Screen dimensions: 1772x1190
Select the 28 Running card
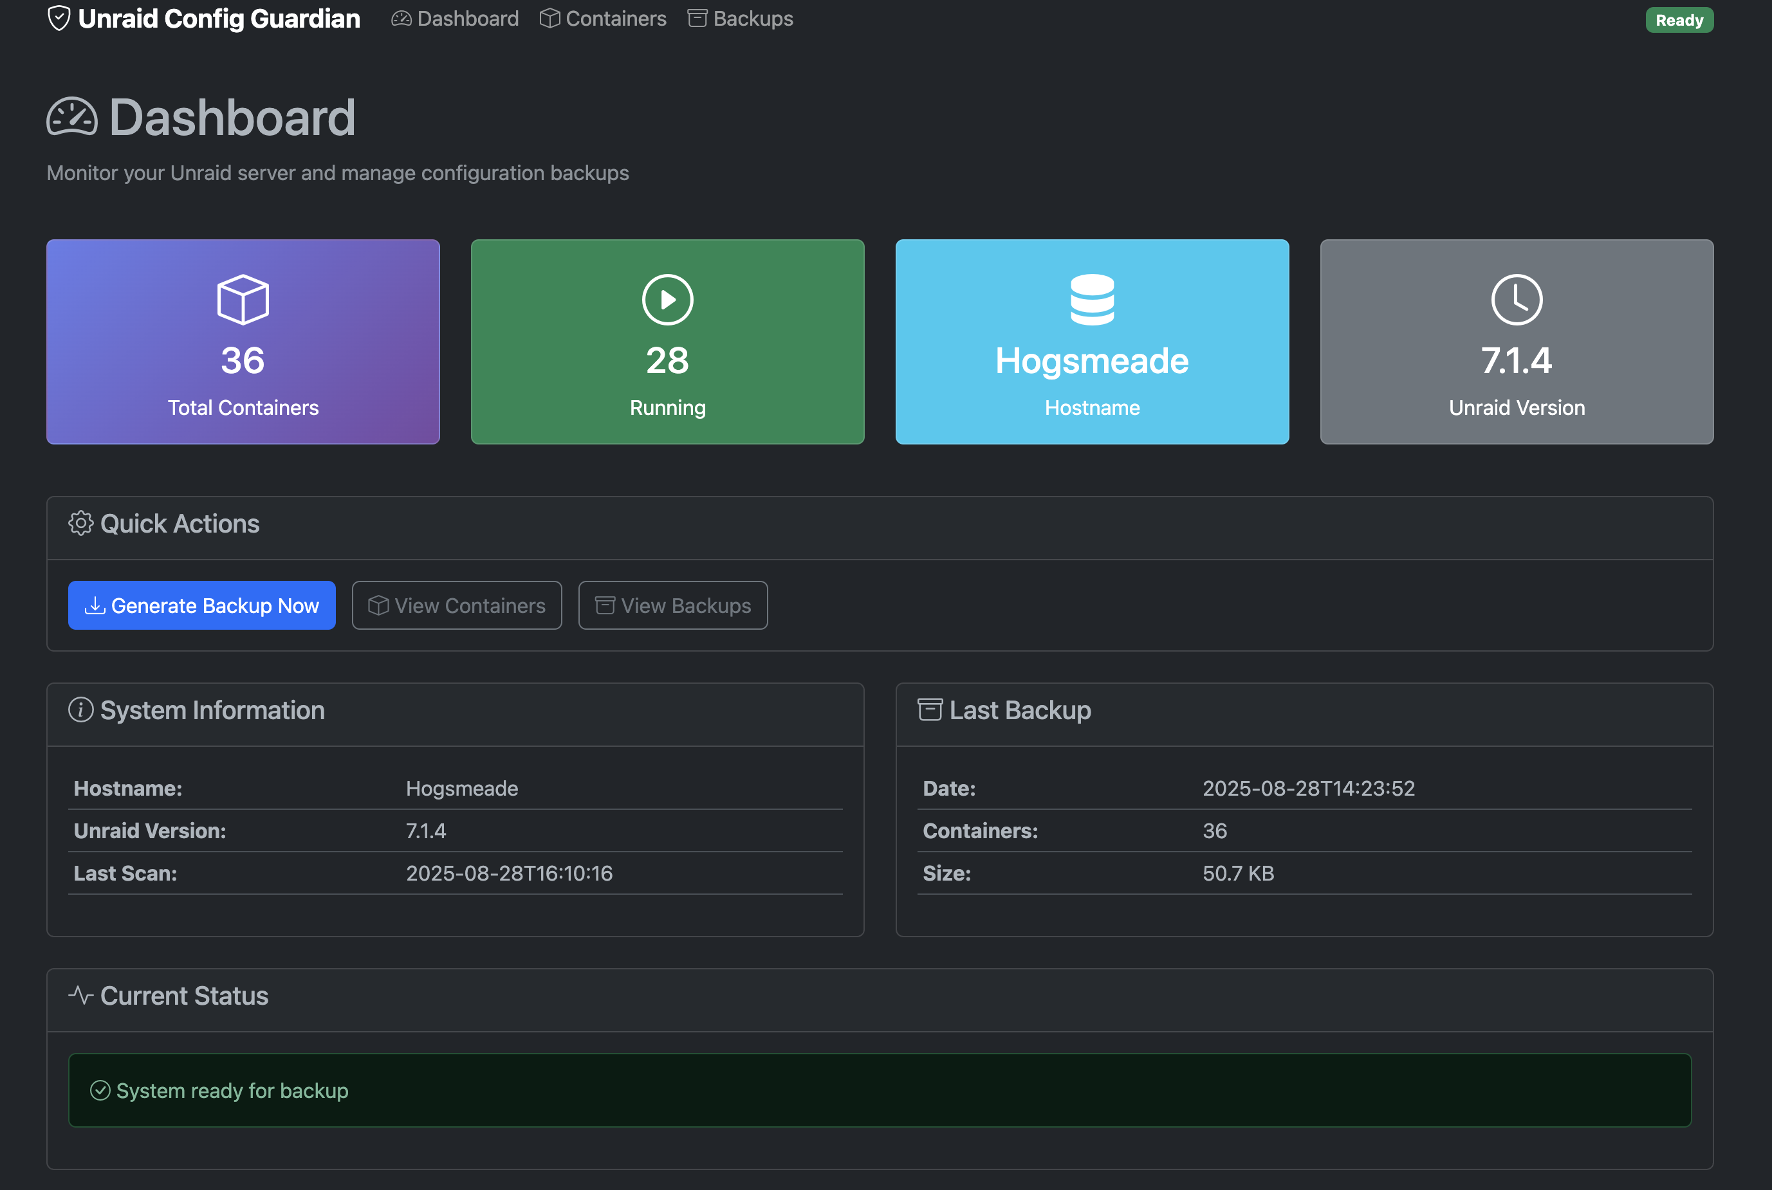pos(667,342)
